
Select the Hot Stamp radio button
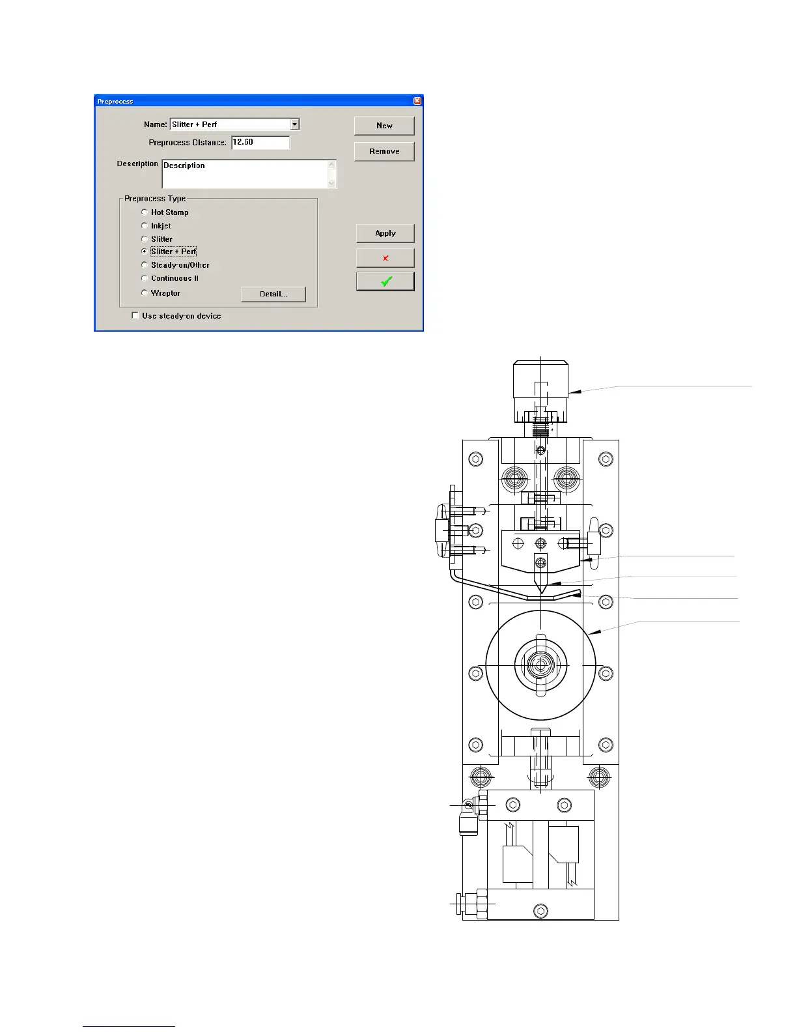tap(145, 212)
